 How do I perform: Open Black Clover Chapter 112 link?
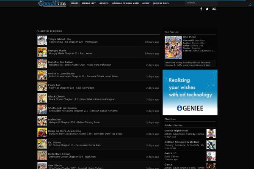point(82,99)
